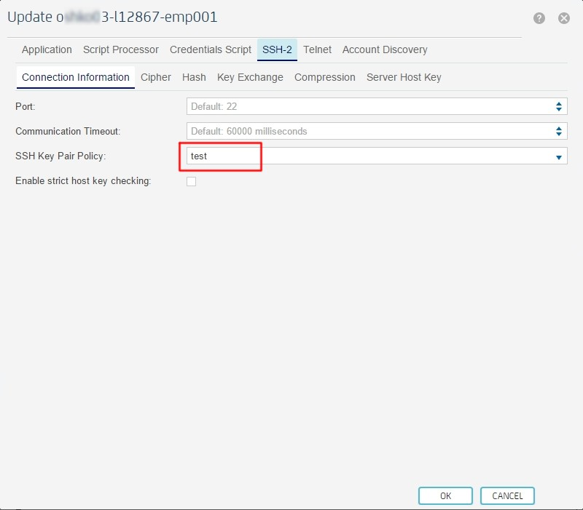Open the help question mark icon

click(539, 17)
